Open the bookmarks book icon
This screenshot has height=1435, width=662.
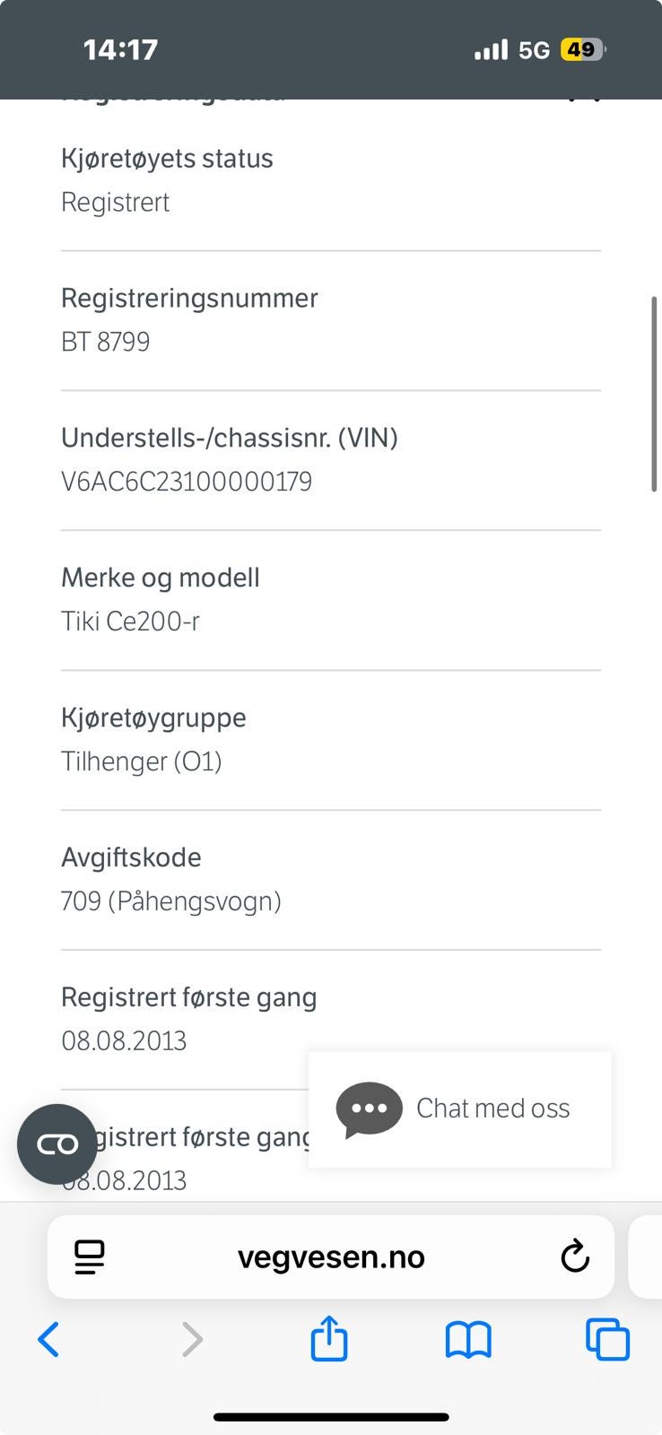468,1340
